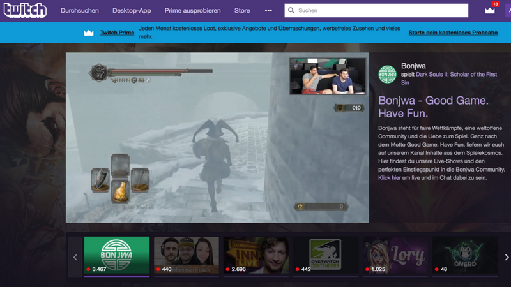Click the Suchen search field
The width and height of the screenshot is (511, 287).
(x=376, y=10)
